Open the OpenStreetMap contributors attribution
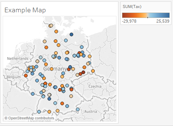Image resolution: width=173 pixels, height=126 pixels. (29, 118)
